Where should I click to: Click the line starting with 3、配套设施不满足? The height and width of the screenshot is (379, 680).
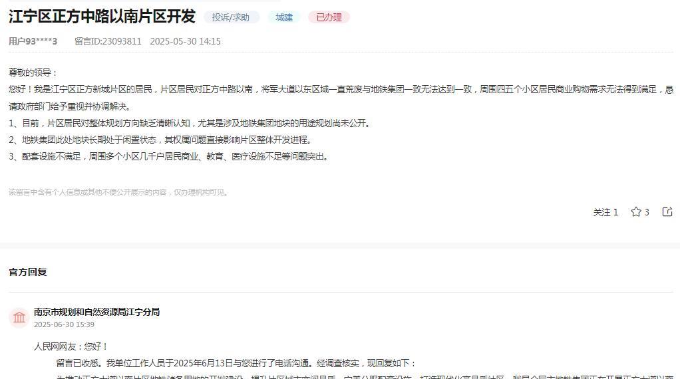[x=169, y=156]
